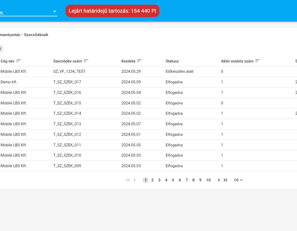
Task: Go to page 9
Action: pyautogui.click(x=200, y=180)
